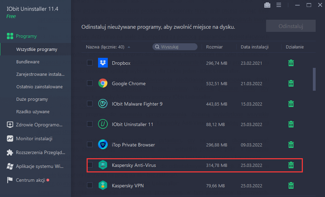Click the Odinstaluj button
The height and width of the screenshot is (197, 325).
291,26
